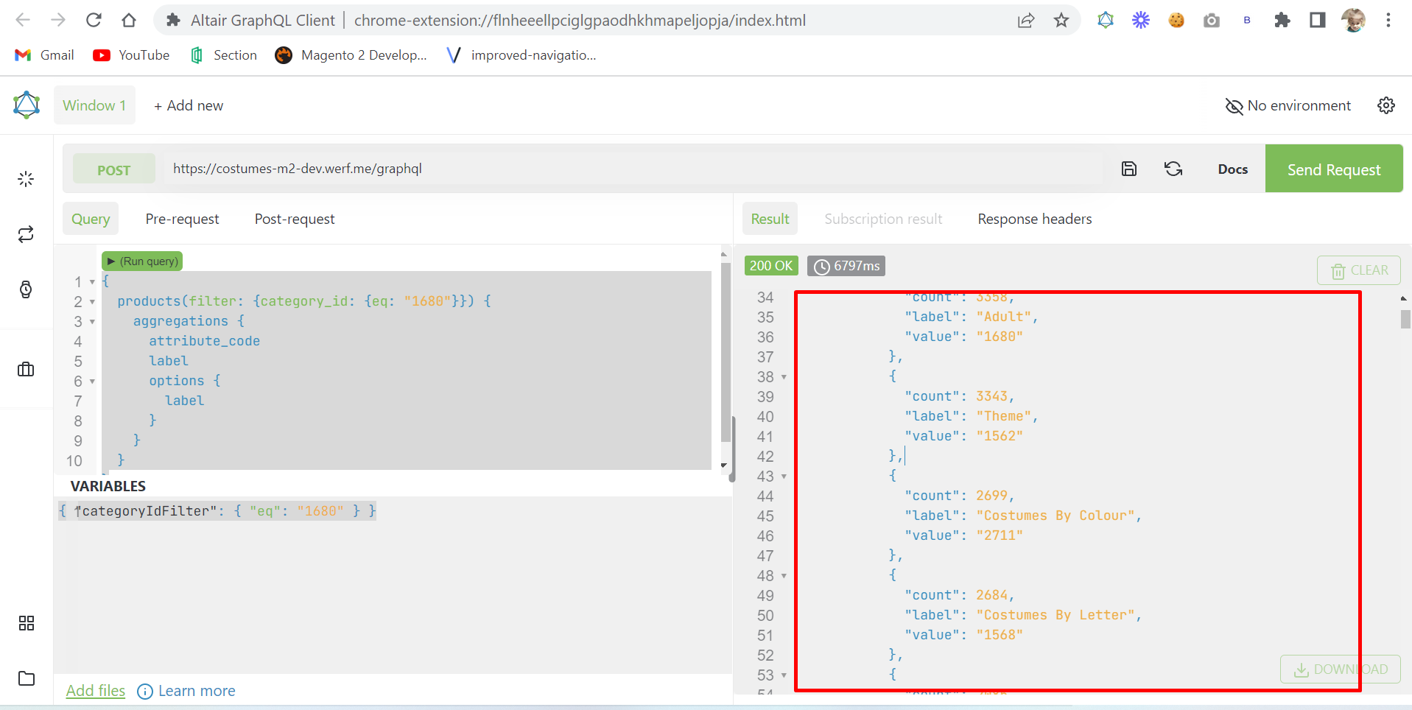Viewport: 1412px width, 710px height.
Task: Open Gmail bookmark
Action: 44,55
